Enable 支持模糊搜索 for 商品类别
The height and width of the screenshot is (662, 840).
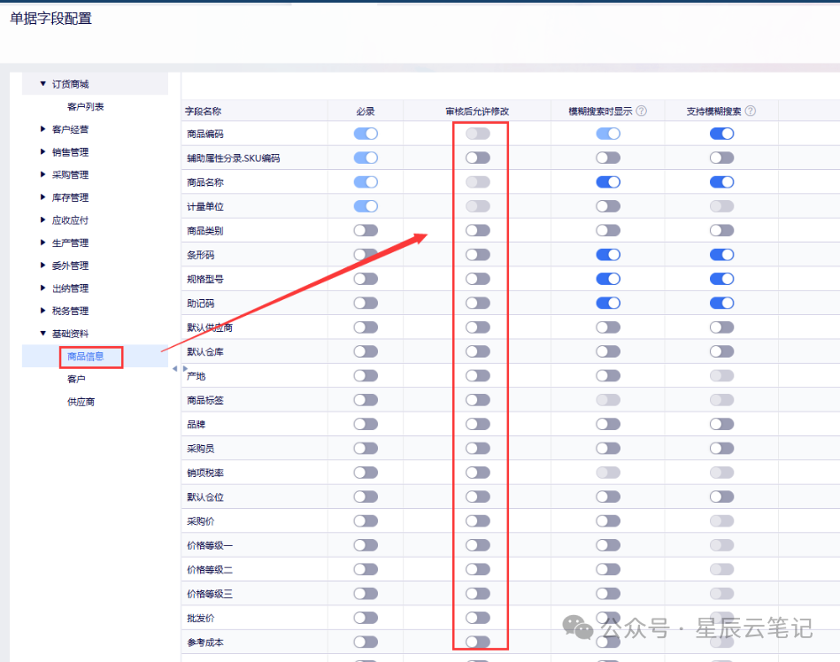pos(721,230)
